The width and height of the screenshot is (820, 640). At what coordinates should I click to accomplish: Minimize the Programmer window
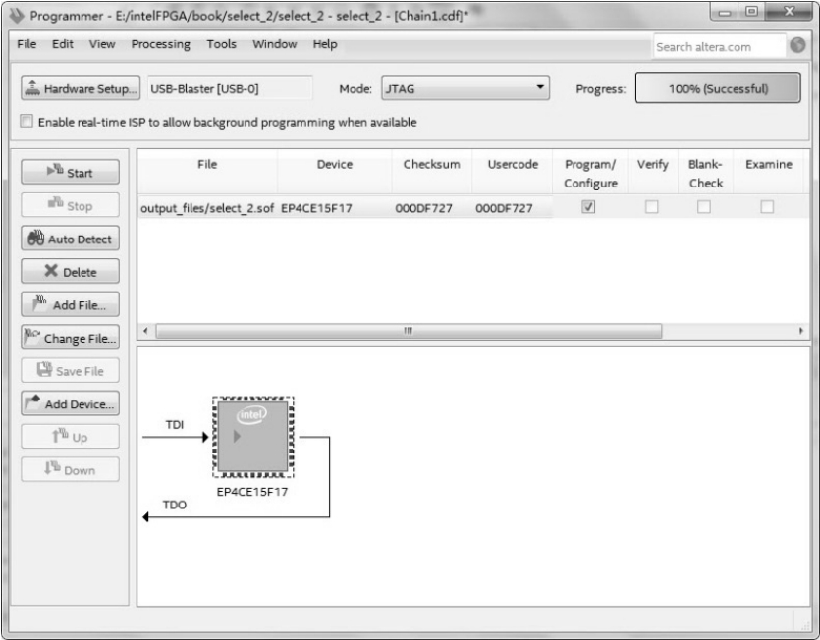[x=725, y=13]
